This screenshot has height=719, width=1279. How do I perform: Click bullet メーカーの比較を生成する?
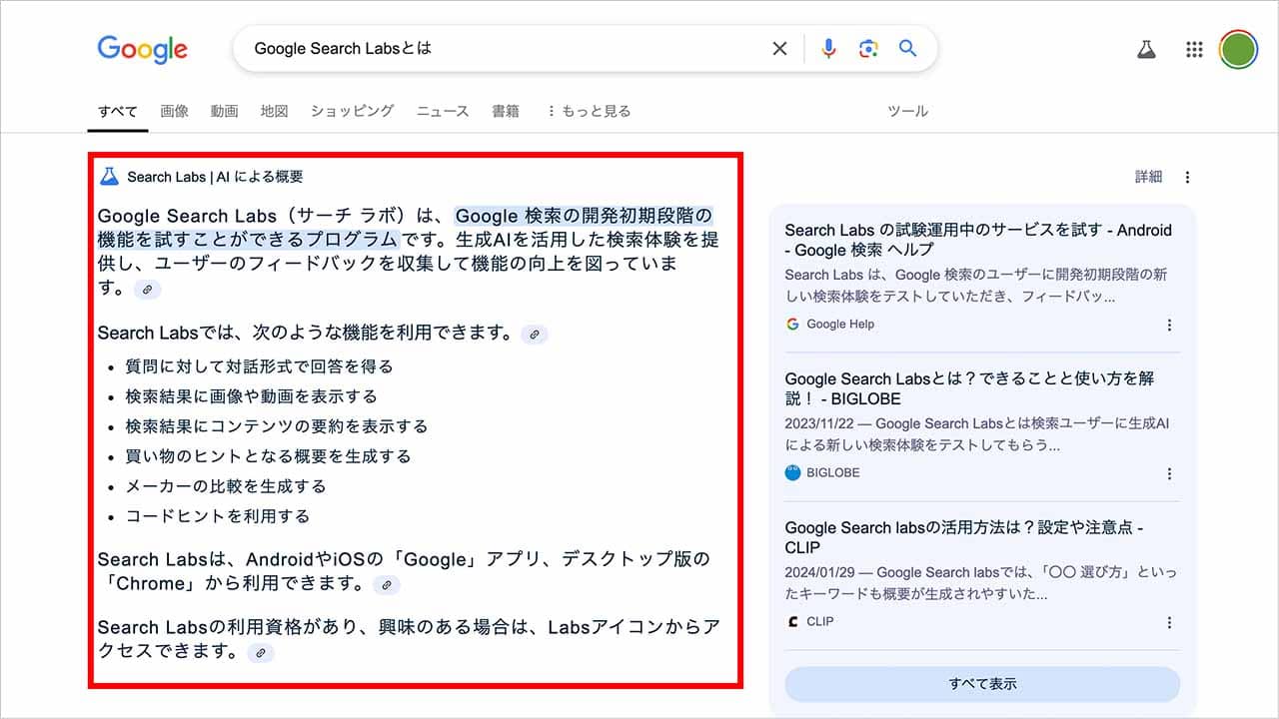(x=226, y=486)
